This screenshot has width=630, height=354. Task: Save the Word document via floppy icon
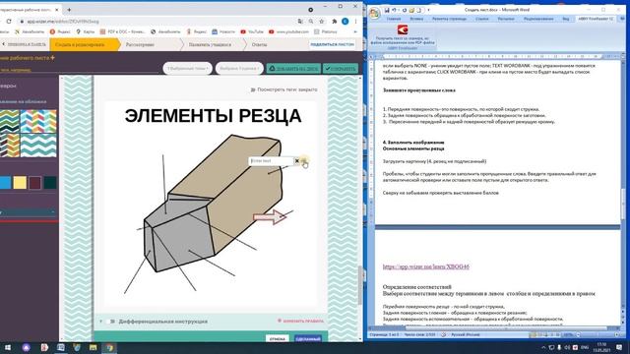click(387, 10)
